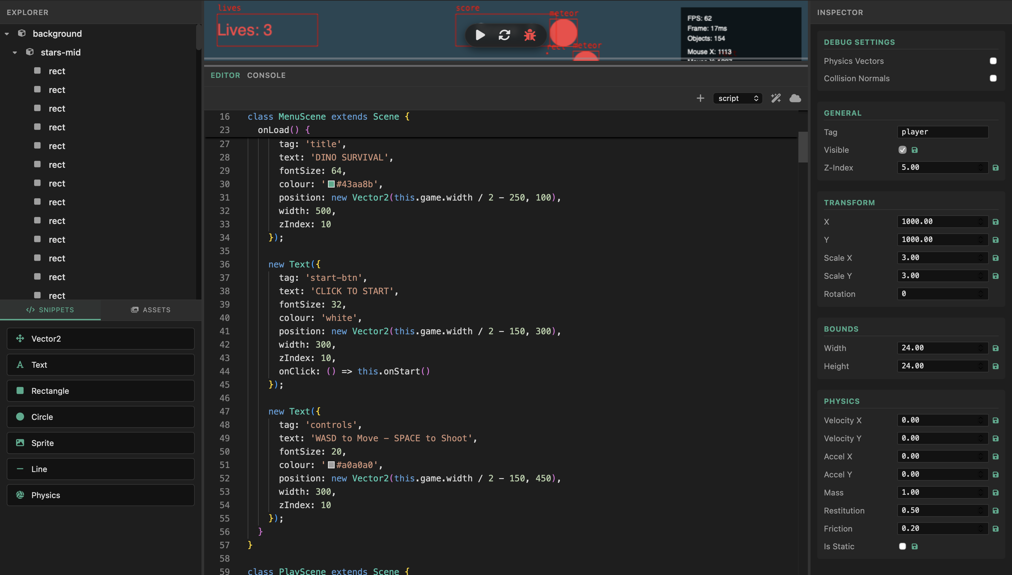Click the onLoad() sticky line 23
The height and width of the screenshot is (575, 1012).
(284, 130)
